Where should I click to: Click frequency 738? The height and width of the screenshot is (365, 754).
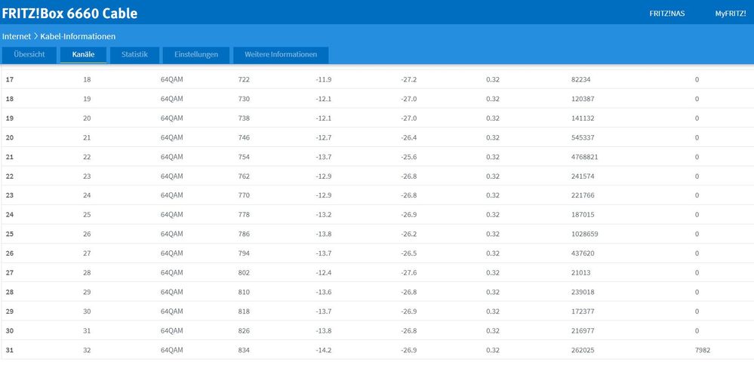click(x=244, y=118)
